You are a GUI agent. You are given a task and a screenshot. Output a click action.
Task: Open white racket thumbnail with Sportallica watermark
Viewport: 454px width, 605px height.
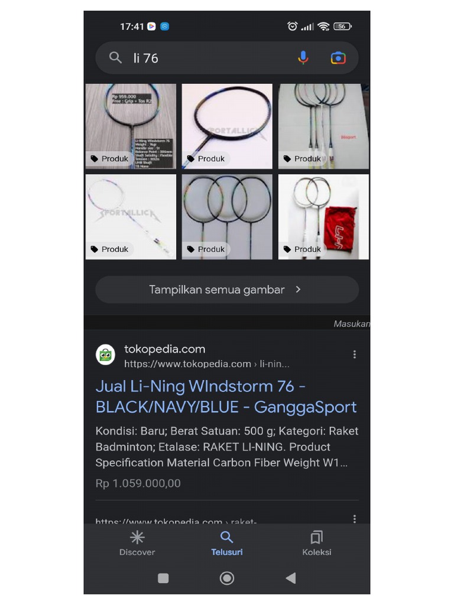[131, 217]
